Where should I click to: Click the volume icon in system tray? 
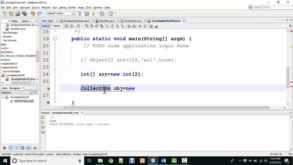pos(266,161)
